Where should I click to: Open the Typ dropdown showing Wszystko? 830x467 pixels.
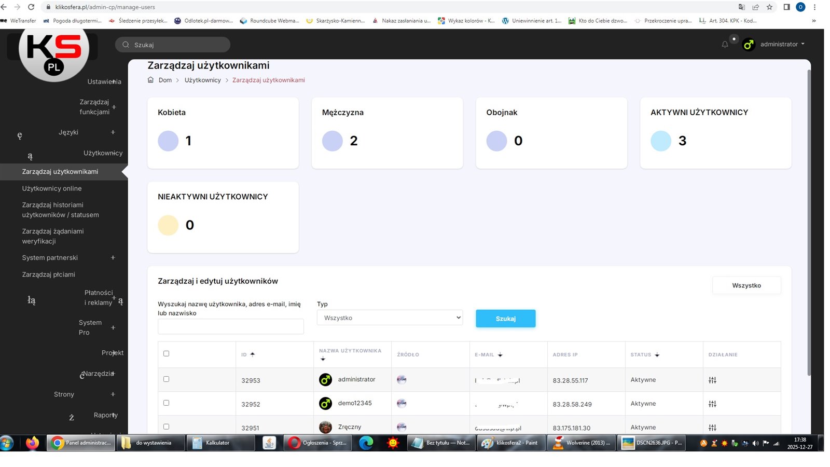coord(390,318)
